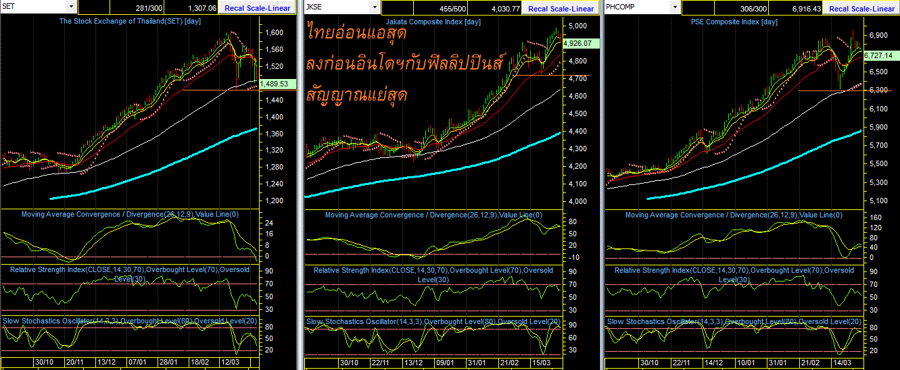Click the 6,900 price axis label
The width and height of the screenshot is (900, 370).
coord(878,34)
